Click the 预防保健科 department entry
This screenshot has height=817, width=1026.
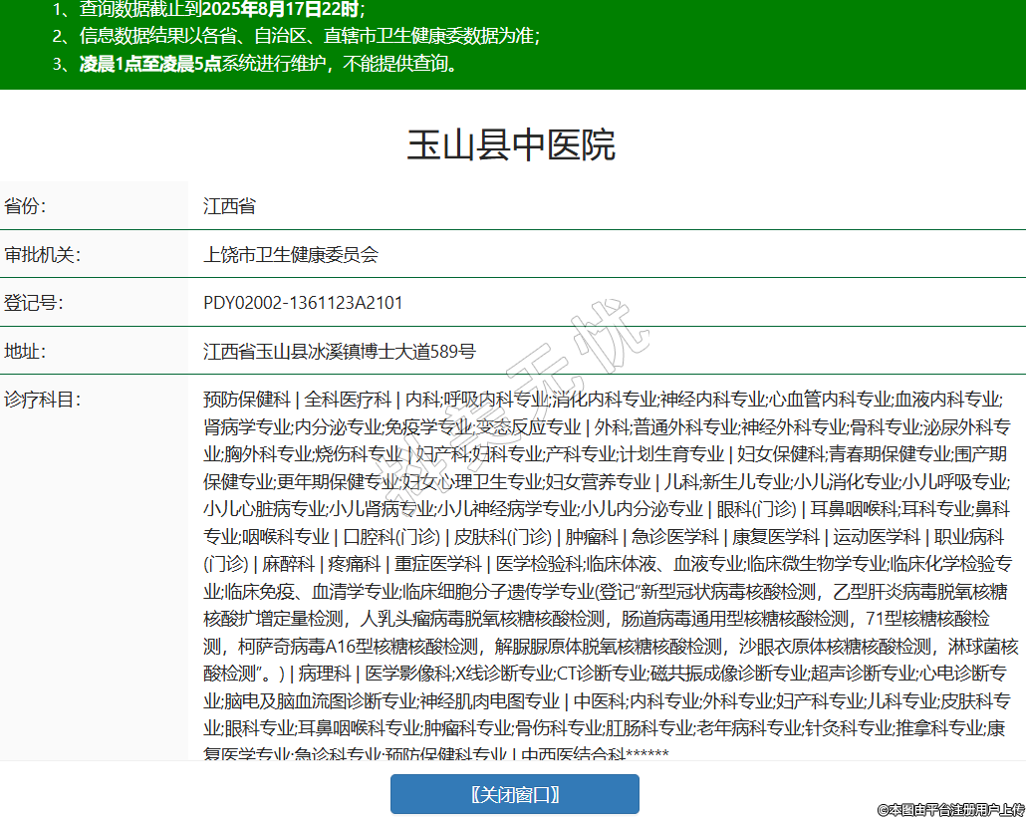pyautogui.click(x=246, y=400)
